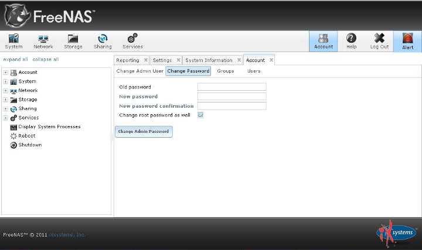This screenshot has width=422, height=250.
Task: Click the collapse all link
Action: 46,59
